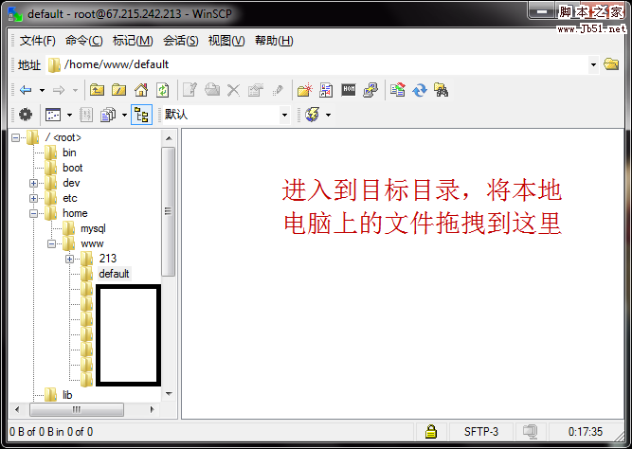Expand the etc folder node
The height and width of the screenshot is (449, 632).
[x=33, y=198]
